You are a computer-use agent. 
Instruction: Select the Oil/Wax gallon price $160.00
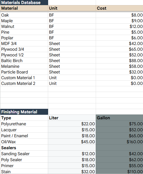119,142
